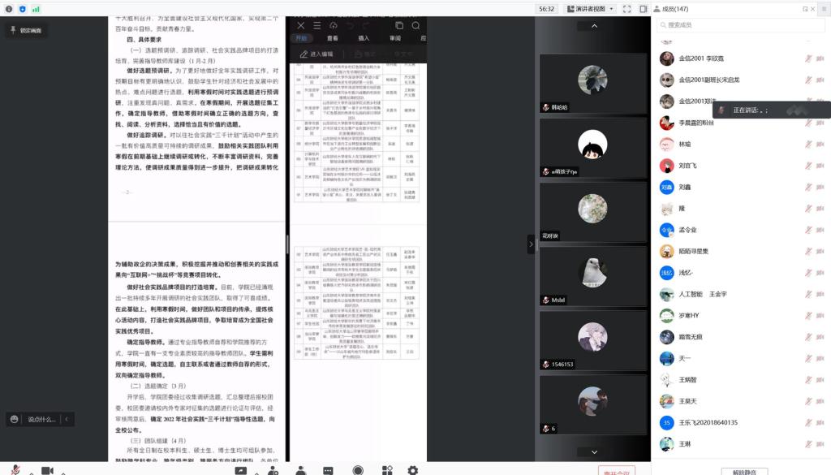Click the record circle icon in bottom toolbar
Screen dimensions: 831x475
point(358,470)
